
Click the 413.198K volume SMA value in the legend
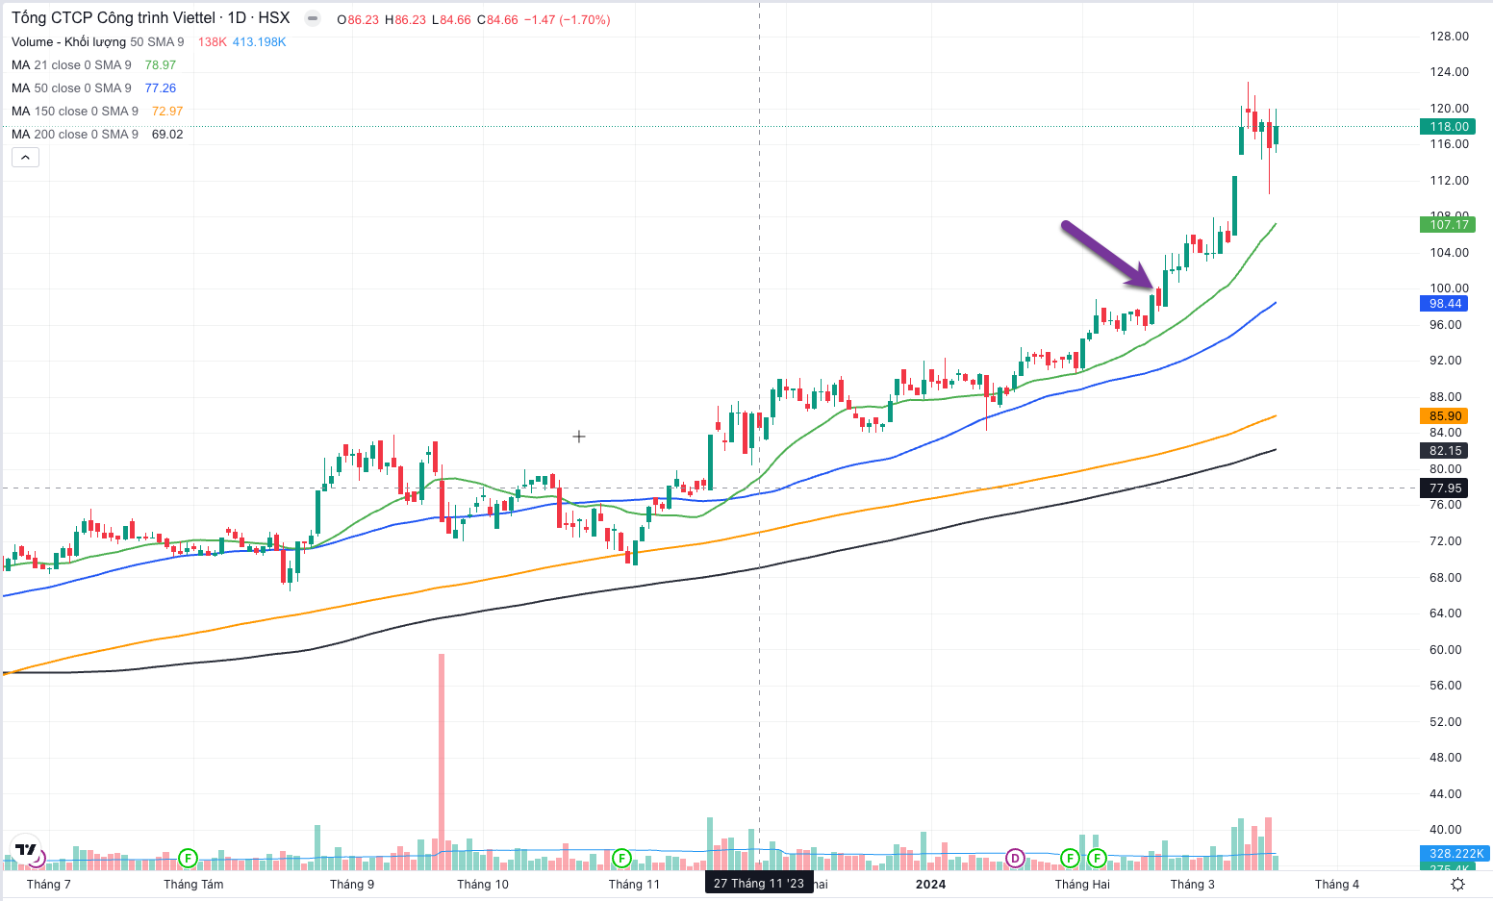coord(260,42)
